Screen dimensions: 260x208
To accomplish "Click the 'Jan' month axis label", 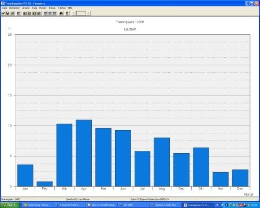I will click(x=25, y=189).
